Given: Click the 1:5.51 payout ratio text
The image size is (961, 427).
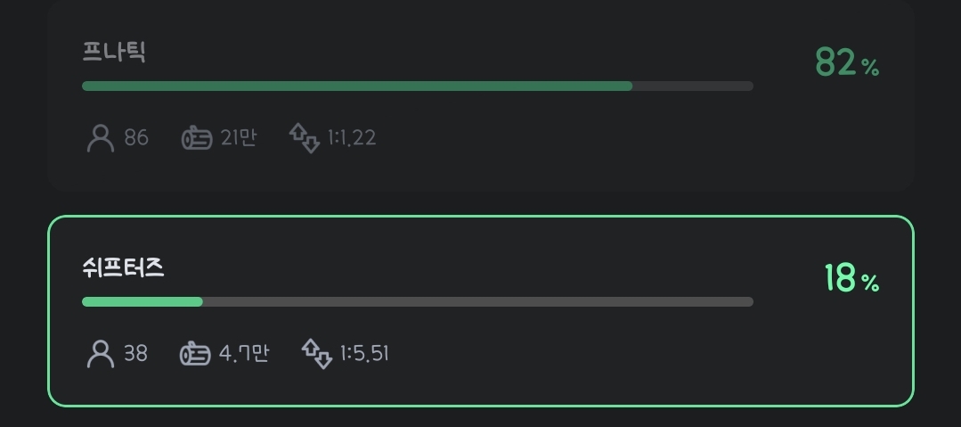Looking at the screenshot, I should click(364, 354).
